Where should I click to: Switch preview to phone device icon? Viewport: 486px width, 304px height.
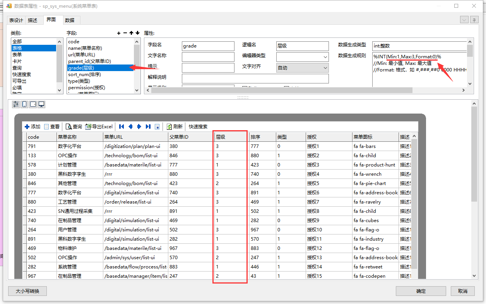click(x=24, y=104)
